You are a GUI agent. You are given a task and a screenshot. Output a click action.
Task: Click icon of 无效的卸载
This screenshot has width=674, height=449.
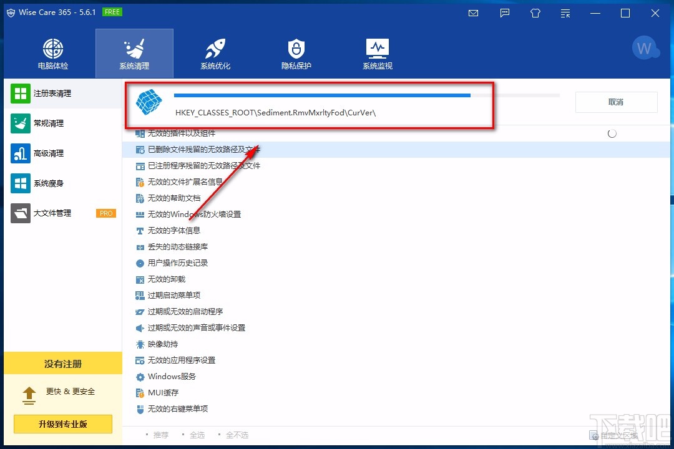(140, 280)
